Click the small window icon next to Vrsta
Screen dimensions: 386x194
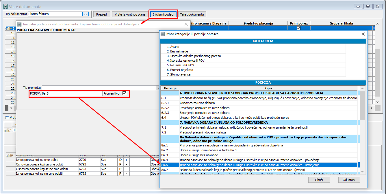click(7, 117)
